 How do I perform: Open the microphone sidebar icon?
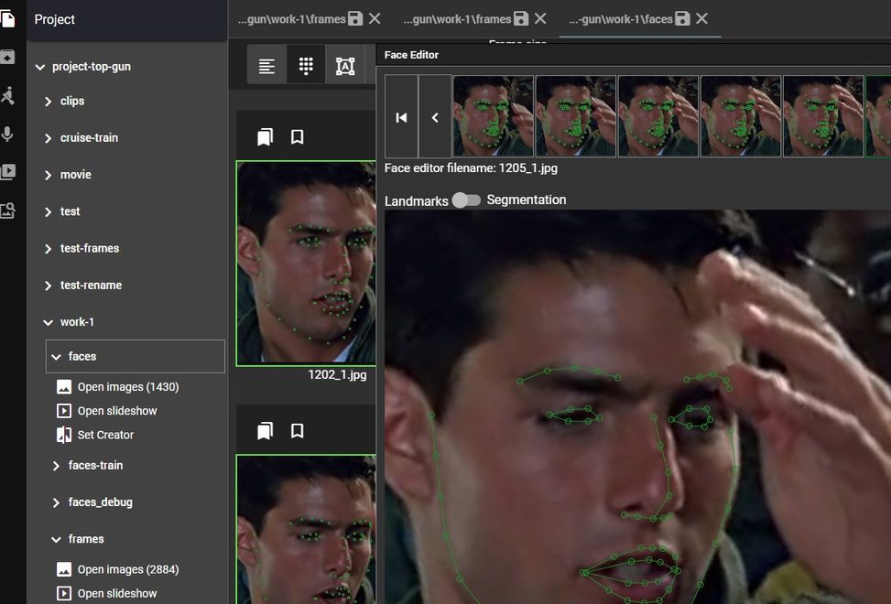[7, 134]
